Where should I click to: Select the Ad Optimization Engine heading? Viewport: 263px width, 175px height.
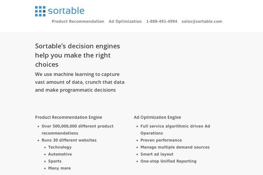(x=157, y=117)
